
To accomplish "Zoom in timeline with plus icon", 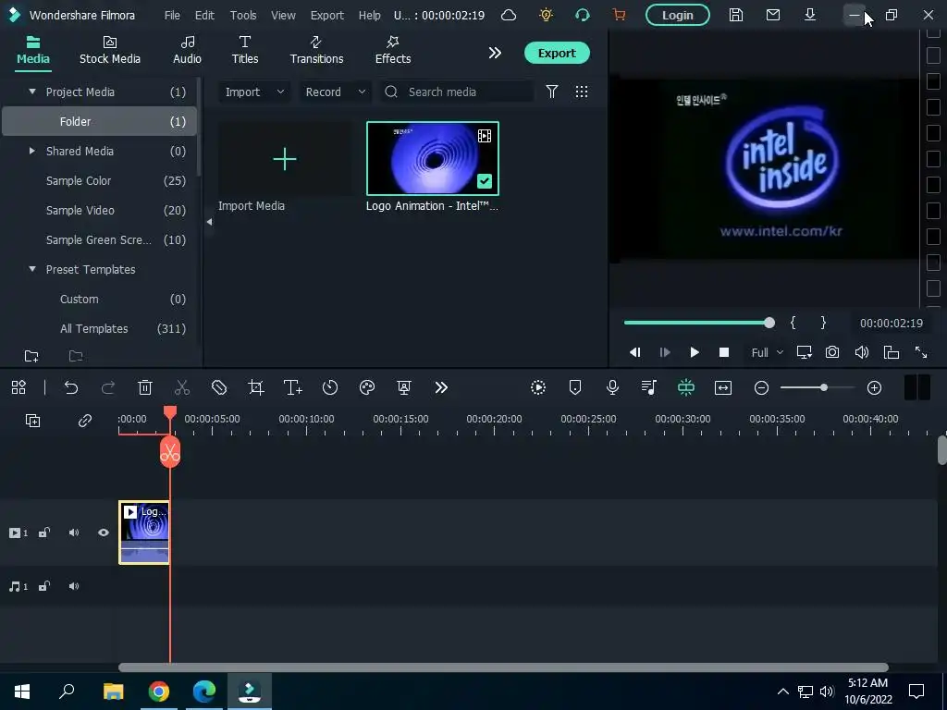I will pos(874,387).
